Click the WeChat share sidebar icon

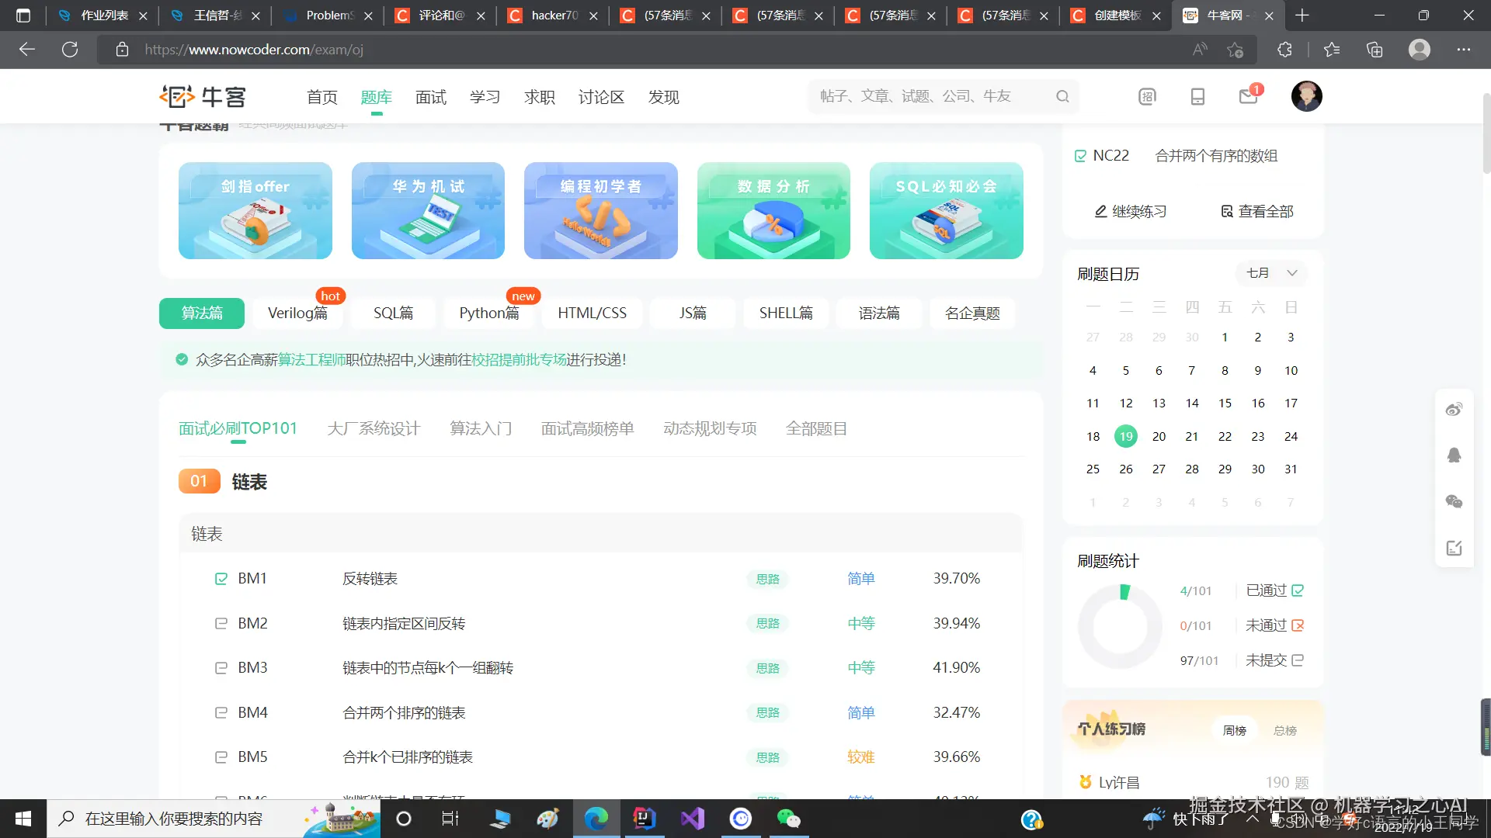tap(1454, 502)
